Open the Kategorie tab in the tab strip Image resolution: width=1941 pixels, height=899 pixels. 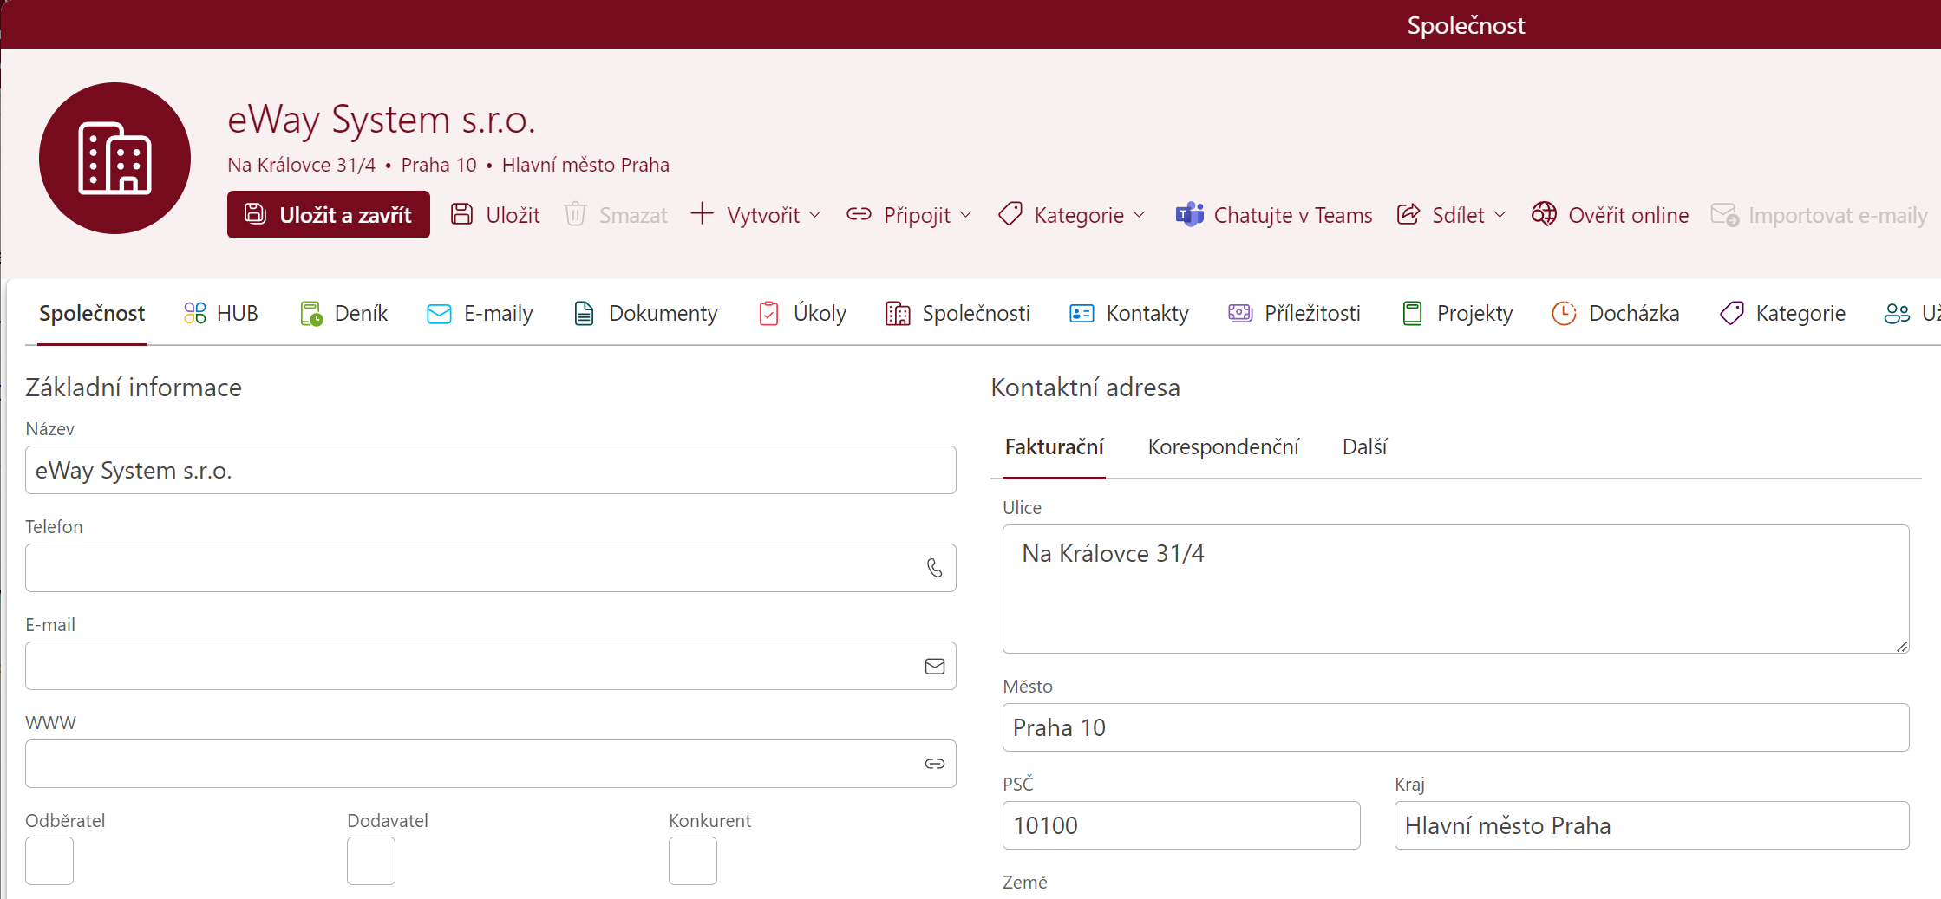[1782, 313]
